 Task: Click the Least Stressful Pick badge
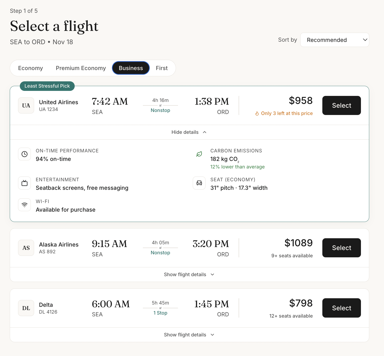tap(47, 86)
